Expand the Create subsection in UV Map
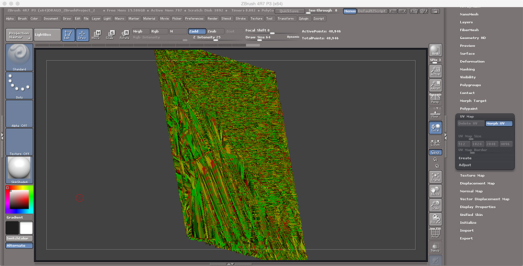The image size is (523, 266). point(465,158)
